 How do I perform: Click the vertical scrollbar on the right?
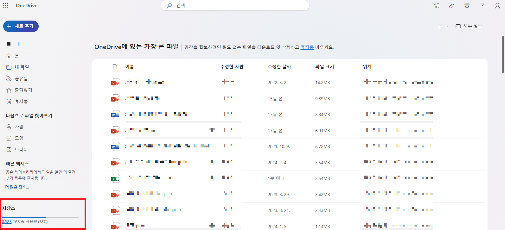tap(502, 54)
